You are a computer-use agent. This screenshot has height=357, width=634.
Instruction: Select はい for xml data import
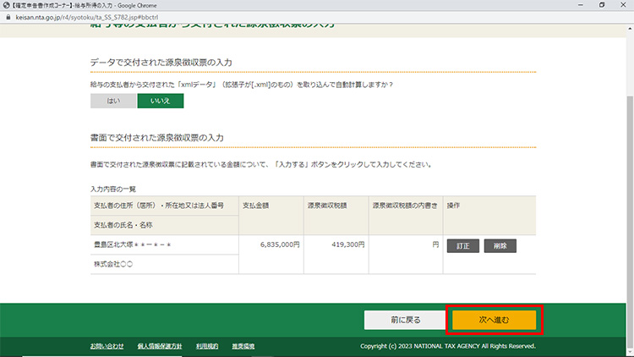pyautogui.click(x=113, y=101)
